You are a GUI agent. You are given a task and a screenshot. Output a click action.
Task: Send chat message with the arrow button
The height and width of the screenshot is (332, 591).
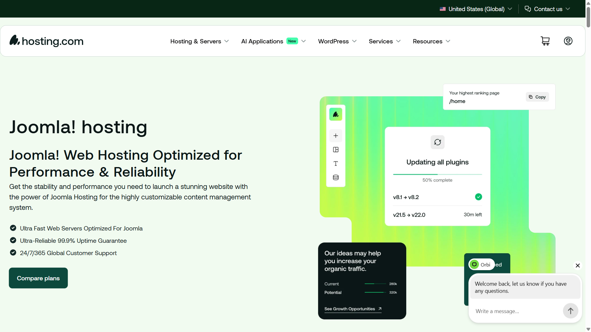pos(570,311)
